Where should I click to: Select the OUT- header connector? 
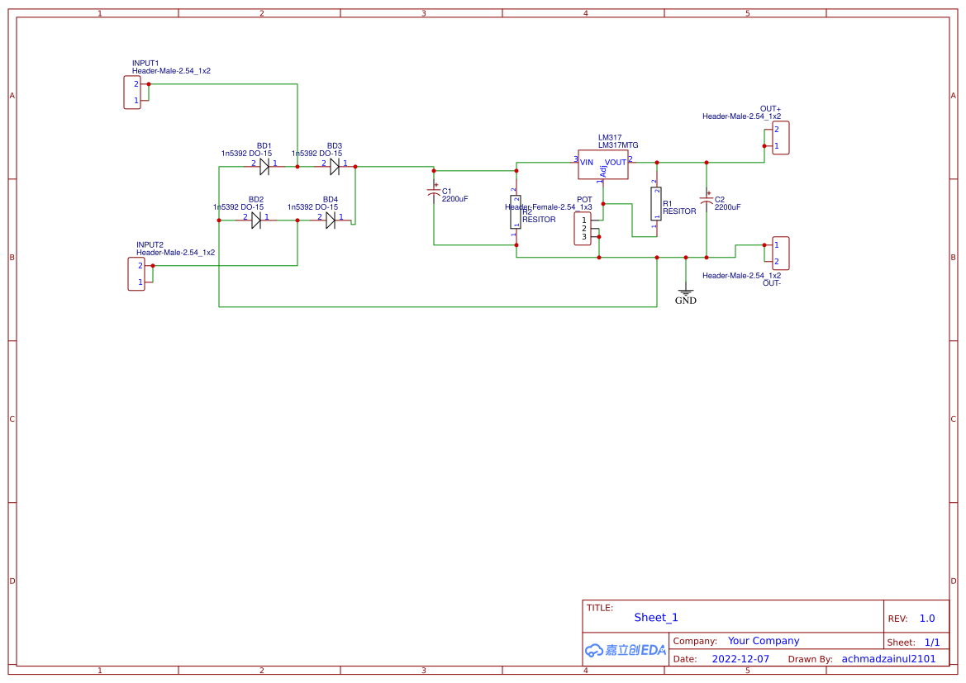click(x=779, y=252)
